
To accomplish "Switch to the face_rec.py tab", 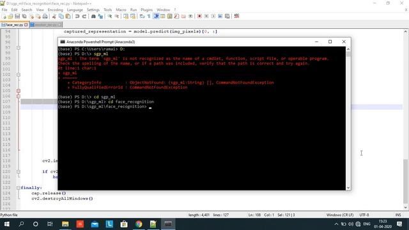I will click(x=14, y=25).
